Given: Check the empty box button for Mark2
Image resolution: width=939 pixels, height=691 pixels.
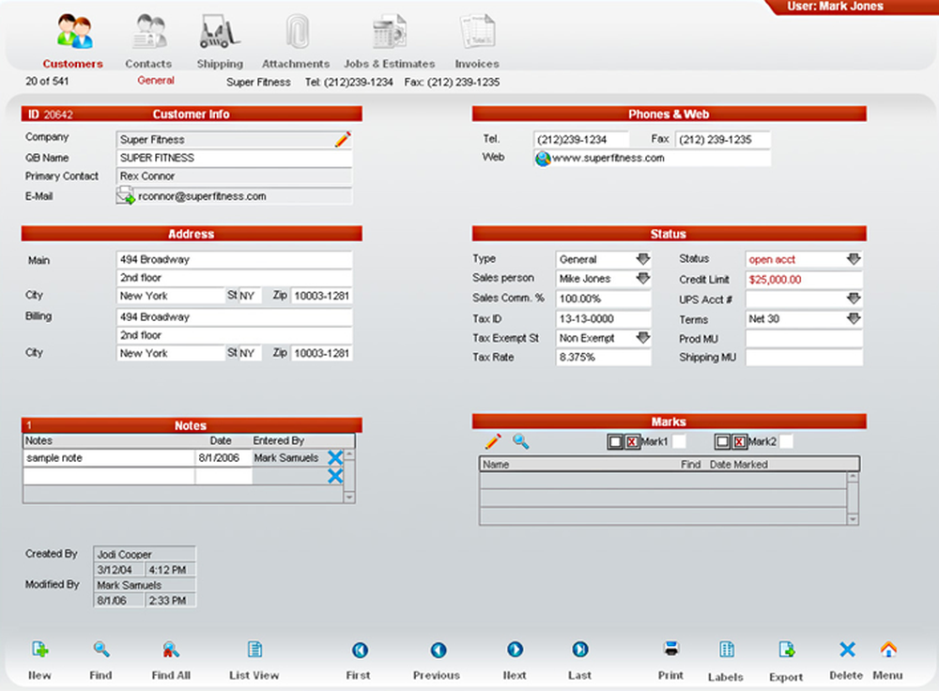Looking at the screenshot, I should 722,442.
